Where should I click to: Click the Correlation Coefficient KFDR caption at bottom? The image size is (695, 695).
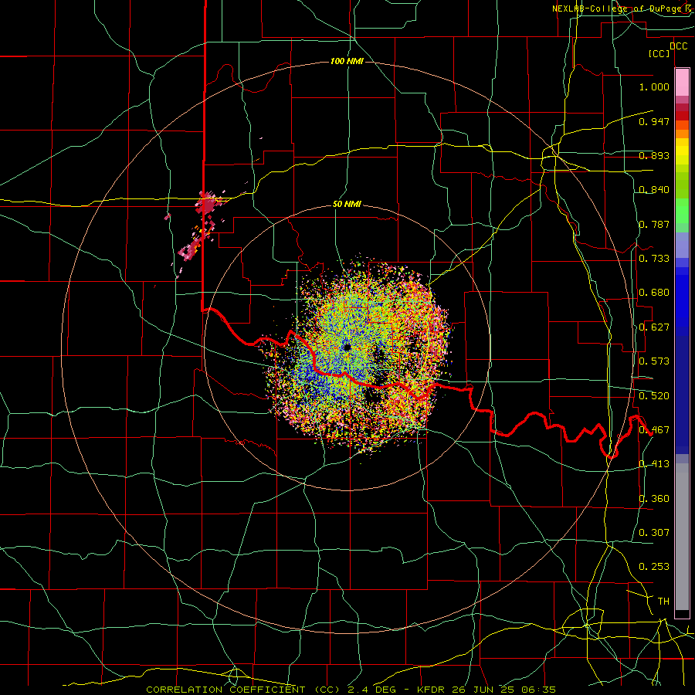[x=351, y=690]
